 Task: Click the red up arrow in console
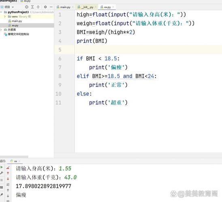coord(8,173)
